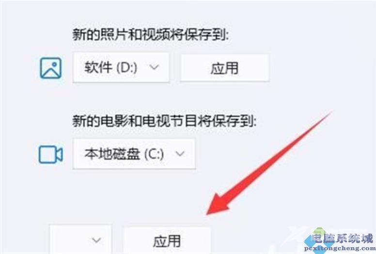Select the 新的电影和电视节目将保存到 label
The height and width of the screenshot is (254, 376).
tap(164, 121)
